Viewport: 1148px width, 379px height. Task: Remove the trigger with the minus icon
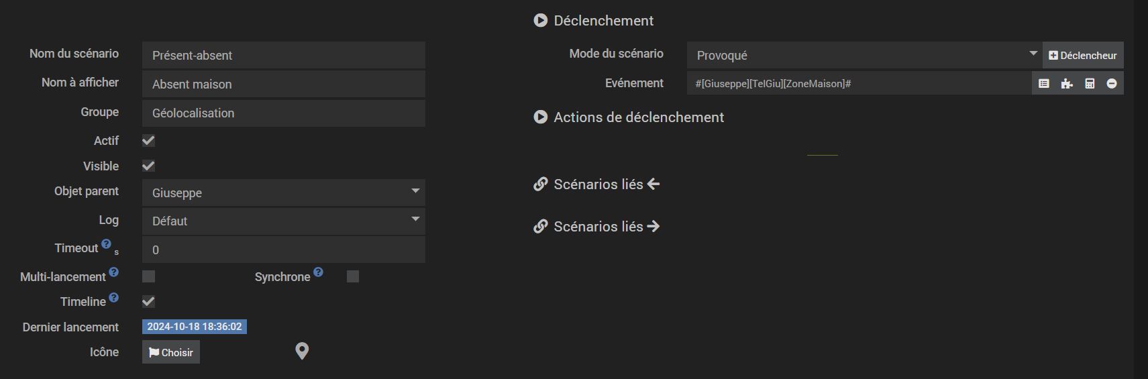click(1112, 84)
